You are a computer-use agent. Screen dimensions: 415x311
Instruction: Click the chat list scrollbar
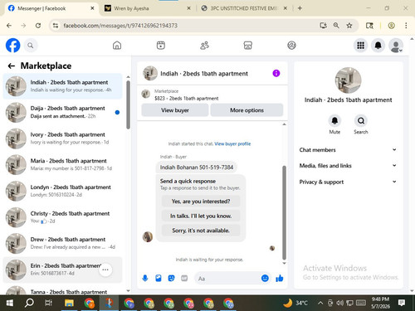tap(128, 105)
